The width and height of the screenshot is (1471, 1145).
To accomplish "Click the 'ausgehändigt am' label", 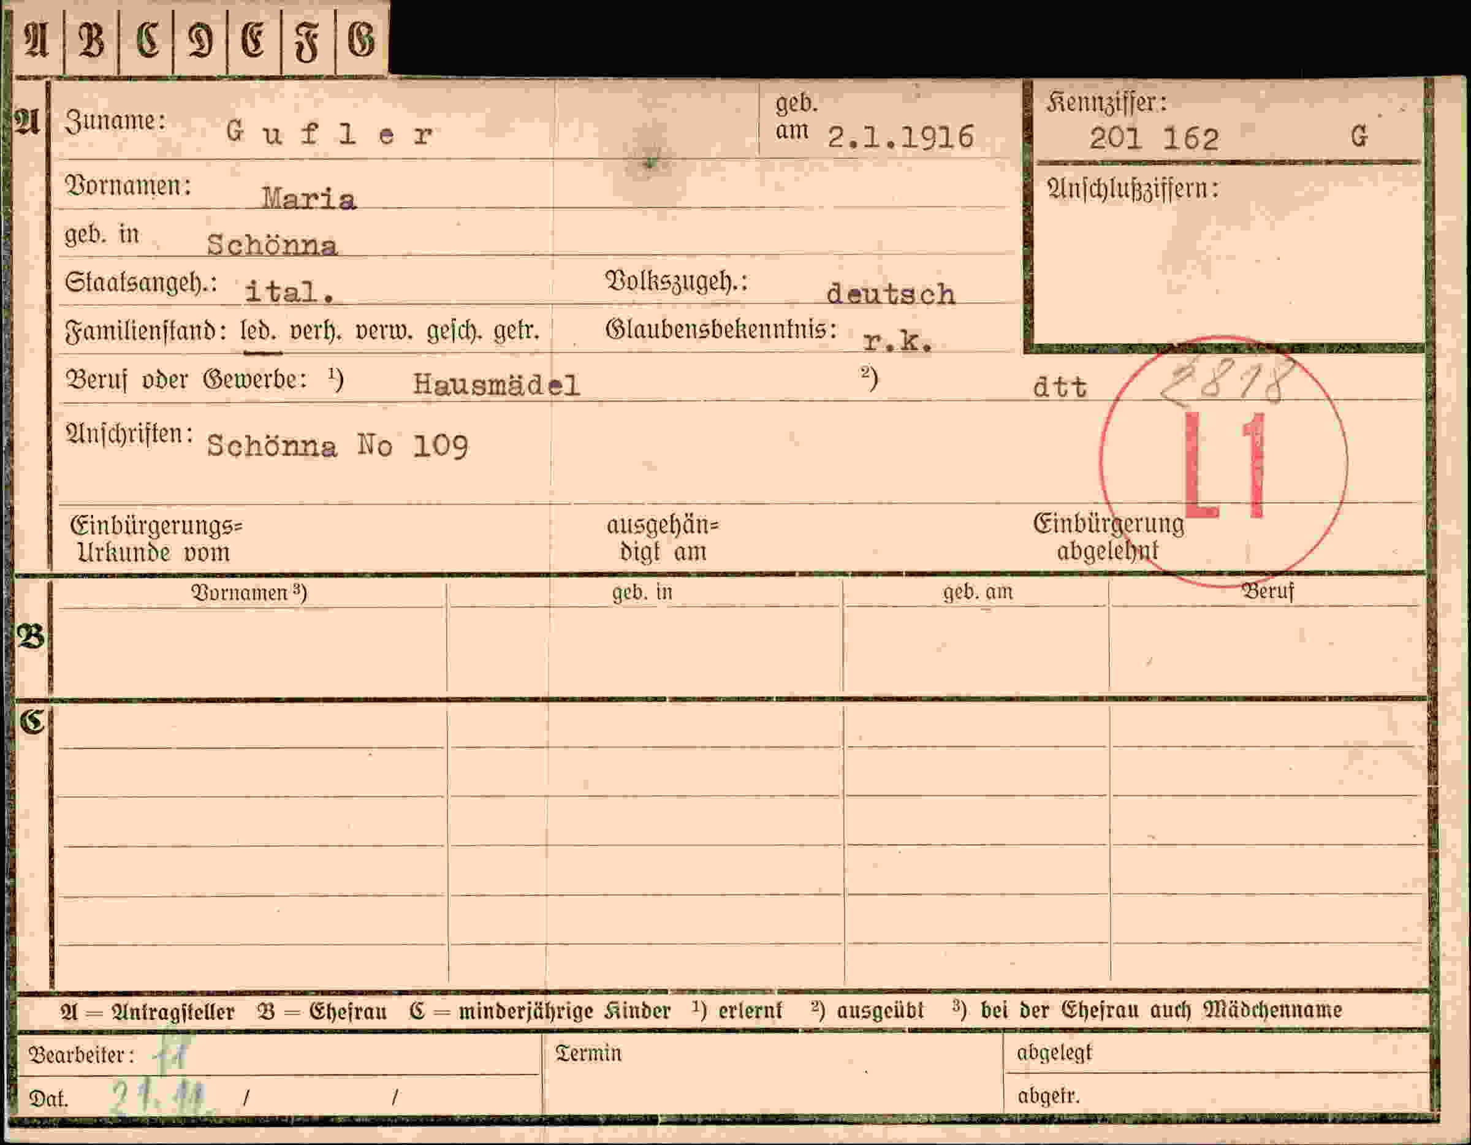I will pos(663,539).
